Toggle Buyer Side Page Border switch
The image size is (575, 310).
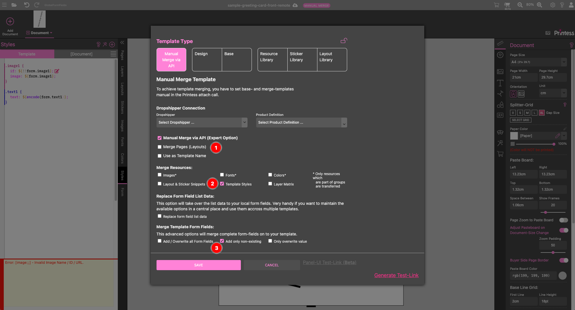click(x=563, y=260)
